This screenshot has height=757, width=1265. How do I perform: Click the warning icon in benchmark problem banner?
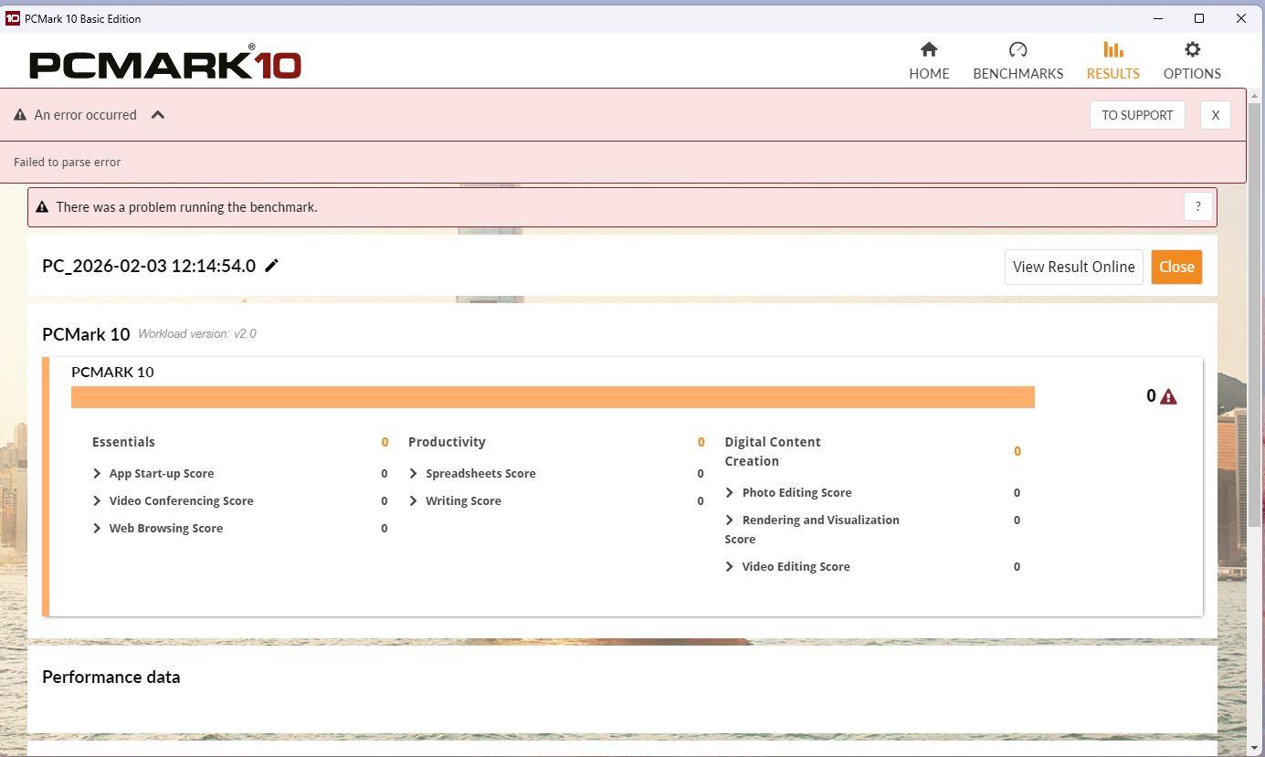42,207
